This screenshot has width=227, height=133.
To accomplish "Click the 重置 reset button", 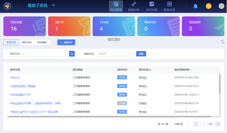I will point(141,54).
